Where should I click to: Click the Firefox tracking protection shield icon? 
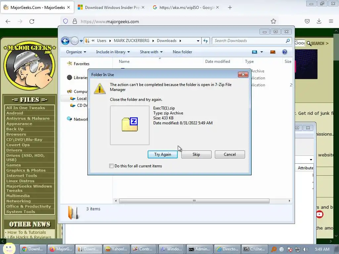tap(66, 21)
